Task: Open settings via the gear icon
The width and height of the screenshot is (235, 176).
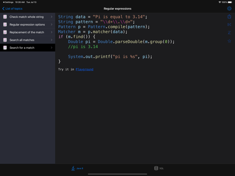Action: (229, 9)
